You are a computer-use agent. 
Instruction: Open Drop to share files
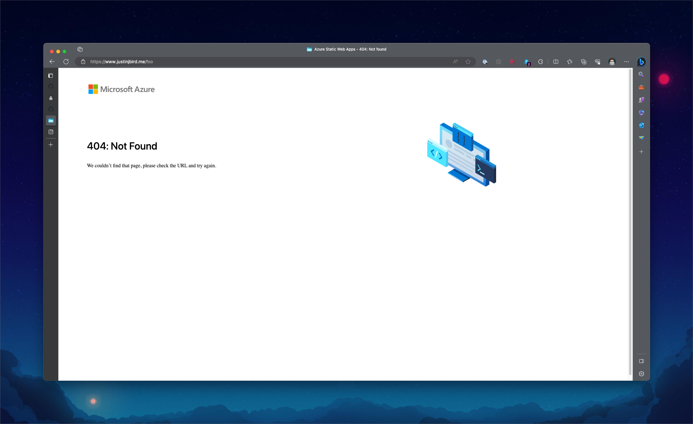point(641,138)
